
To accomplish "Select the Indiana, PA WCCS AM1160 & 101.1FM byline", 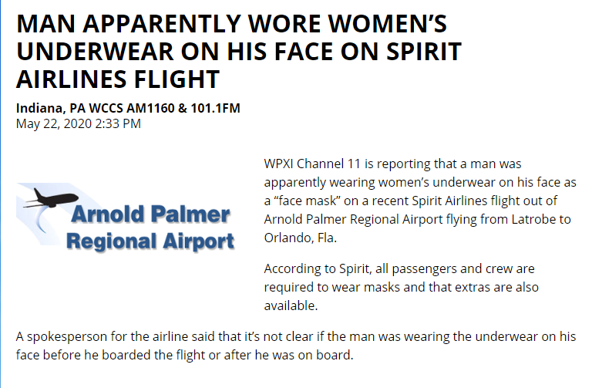I will pos(128,108).
